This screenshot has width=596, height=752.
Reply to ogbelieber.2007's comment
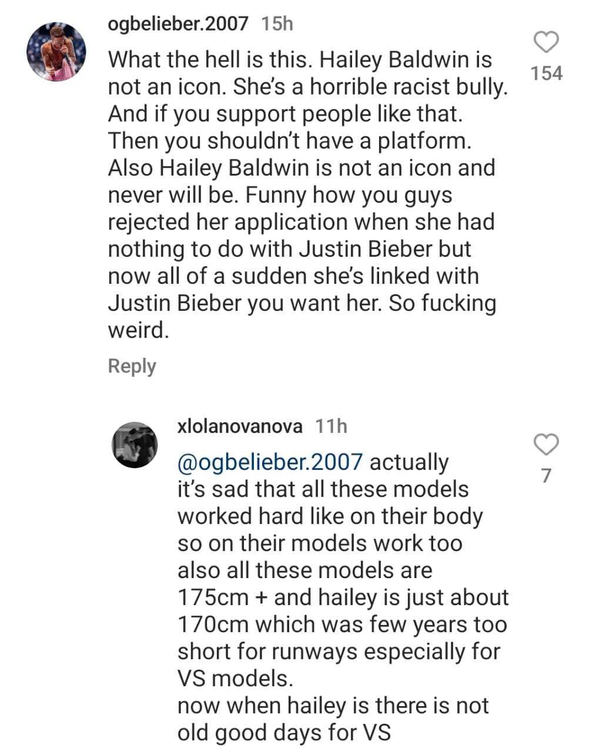[x=132, y=366]
